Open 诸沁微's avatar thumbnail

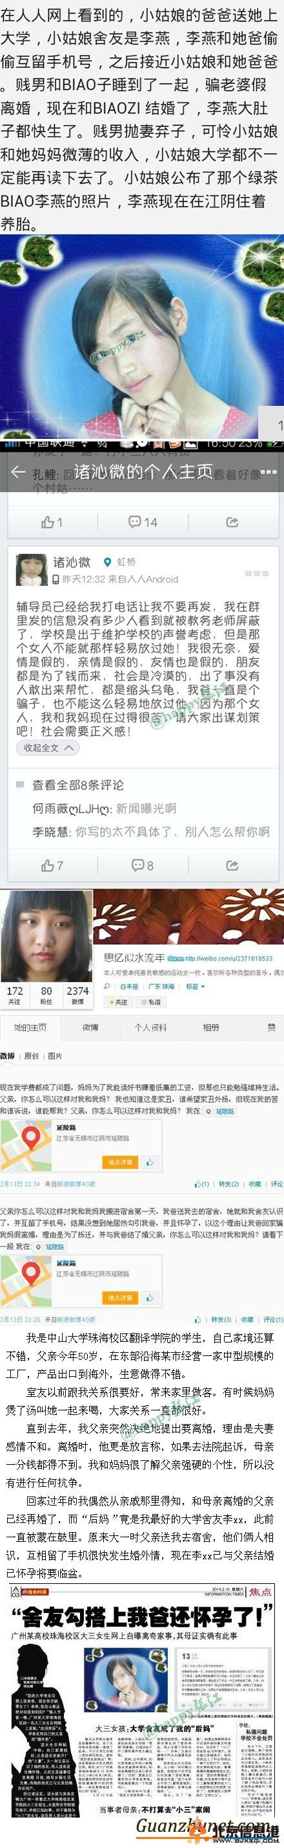(x=32, y=570)
